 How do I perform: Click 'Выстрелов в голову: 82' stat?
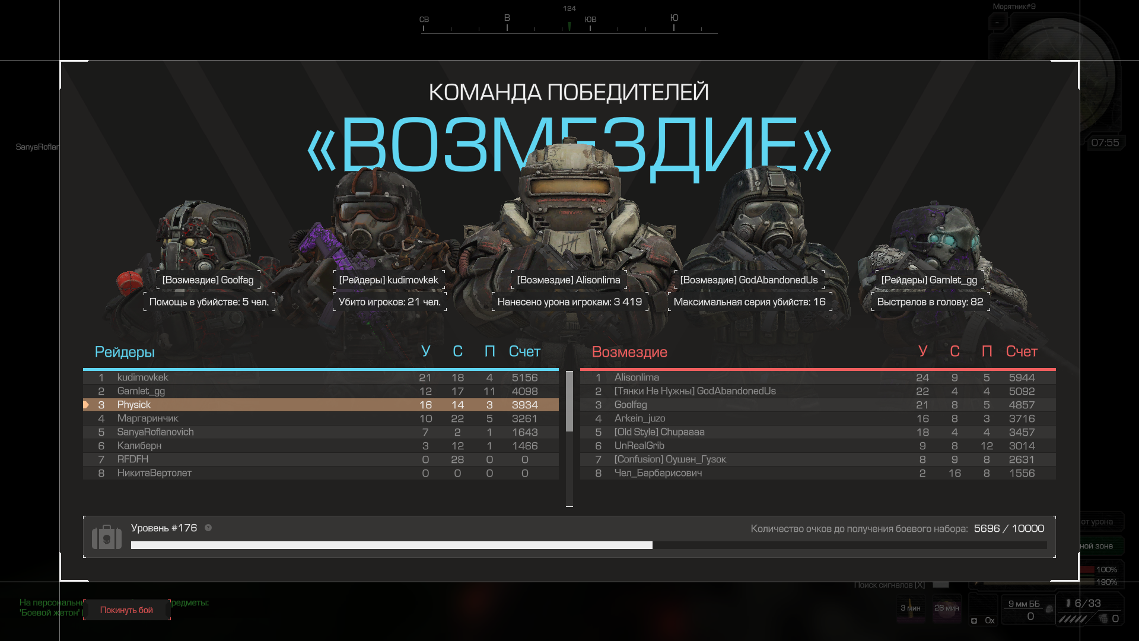tap(930, 302)
